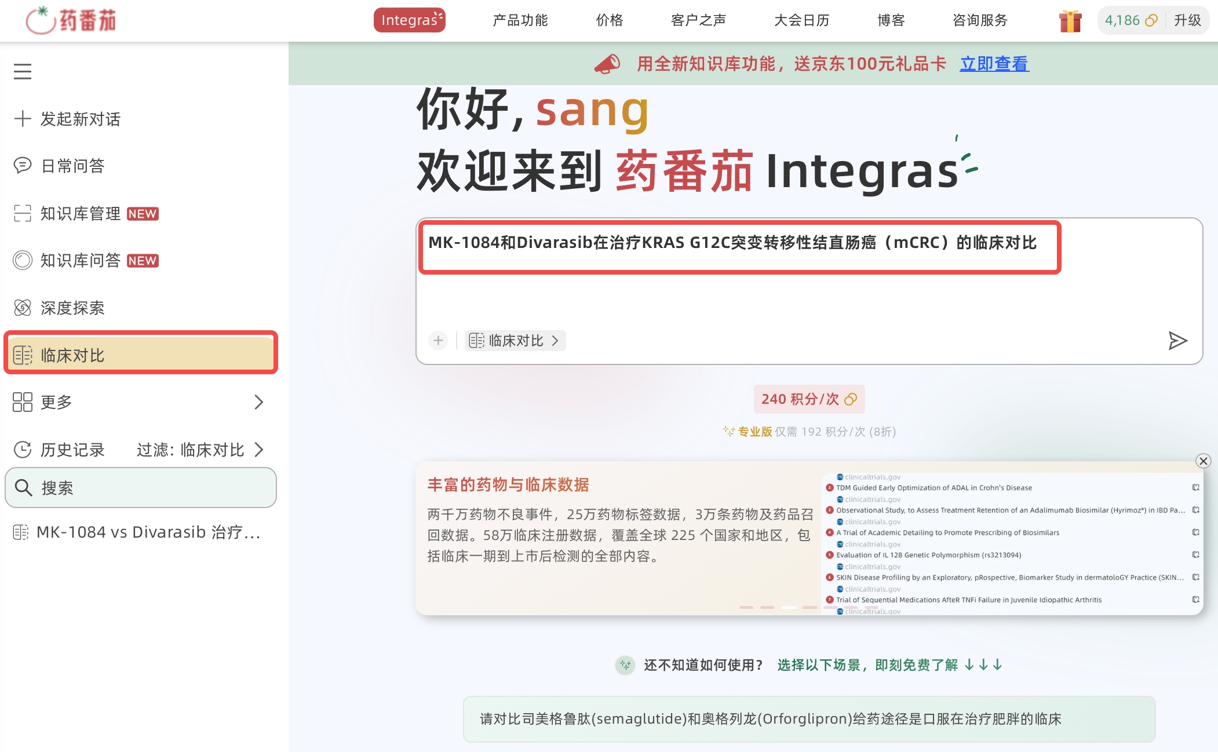Open 知识库问答 in the sidebar
Viewport: 1218px width, 752px height.
click(86, 260)
